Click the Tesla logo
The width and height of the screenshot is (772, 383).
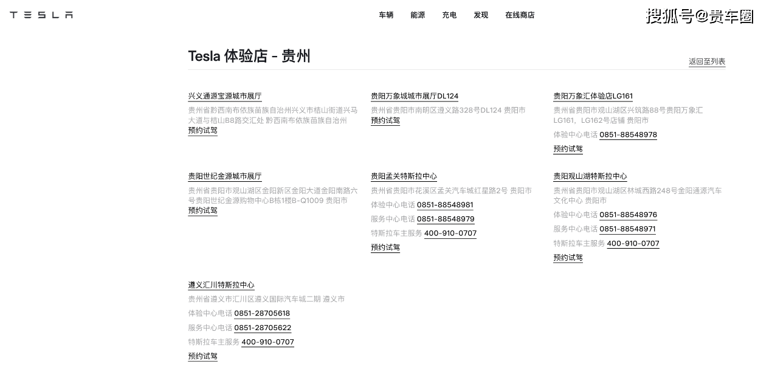[41, 15]
